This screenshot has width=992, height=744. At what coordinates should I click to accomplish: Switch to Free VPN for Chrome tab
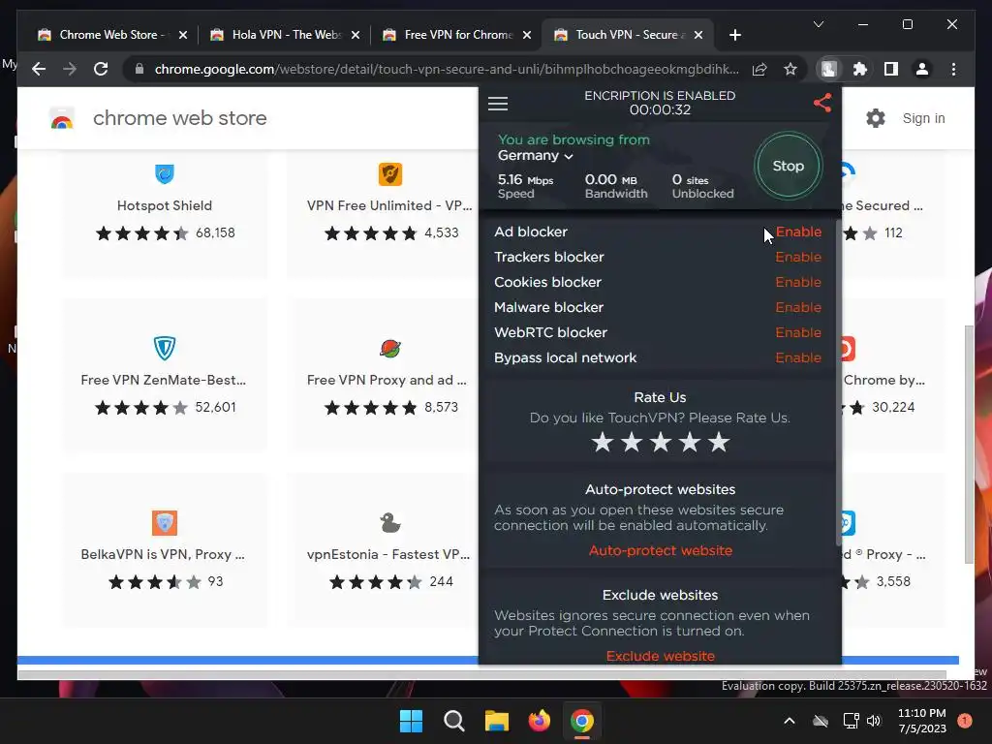(457, 35)
